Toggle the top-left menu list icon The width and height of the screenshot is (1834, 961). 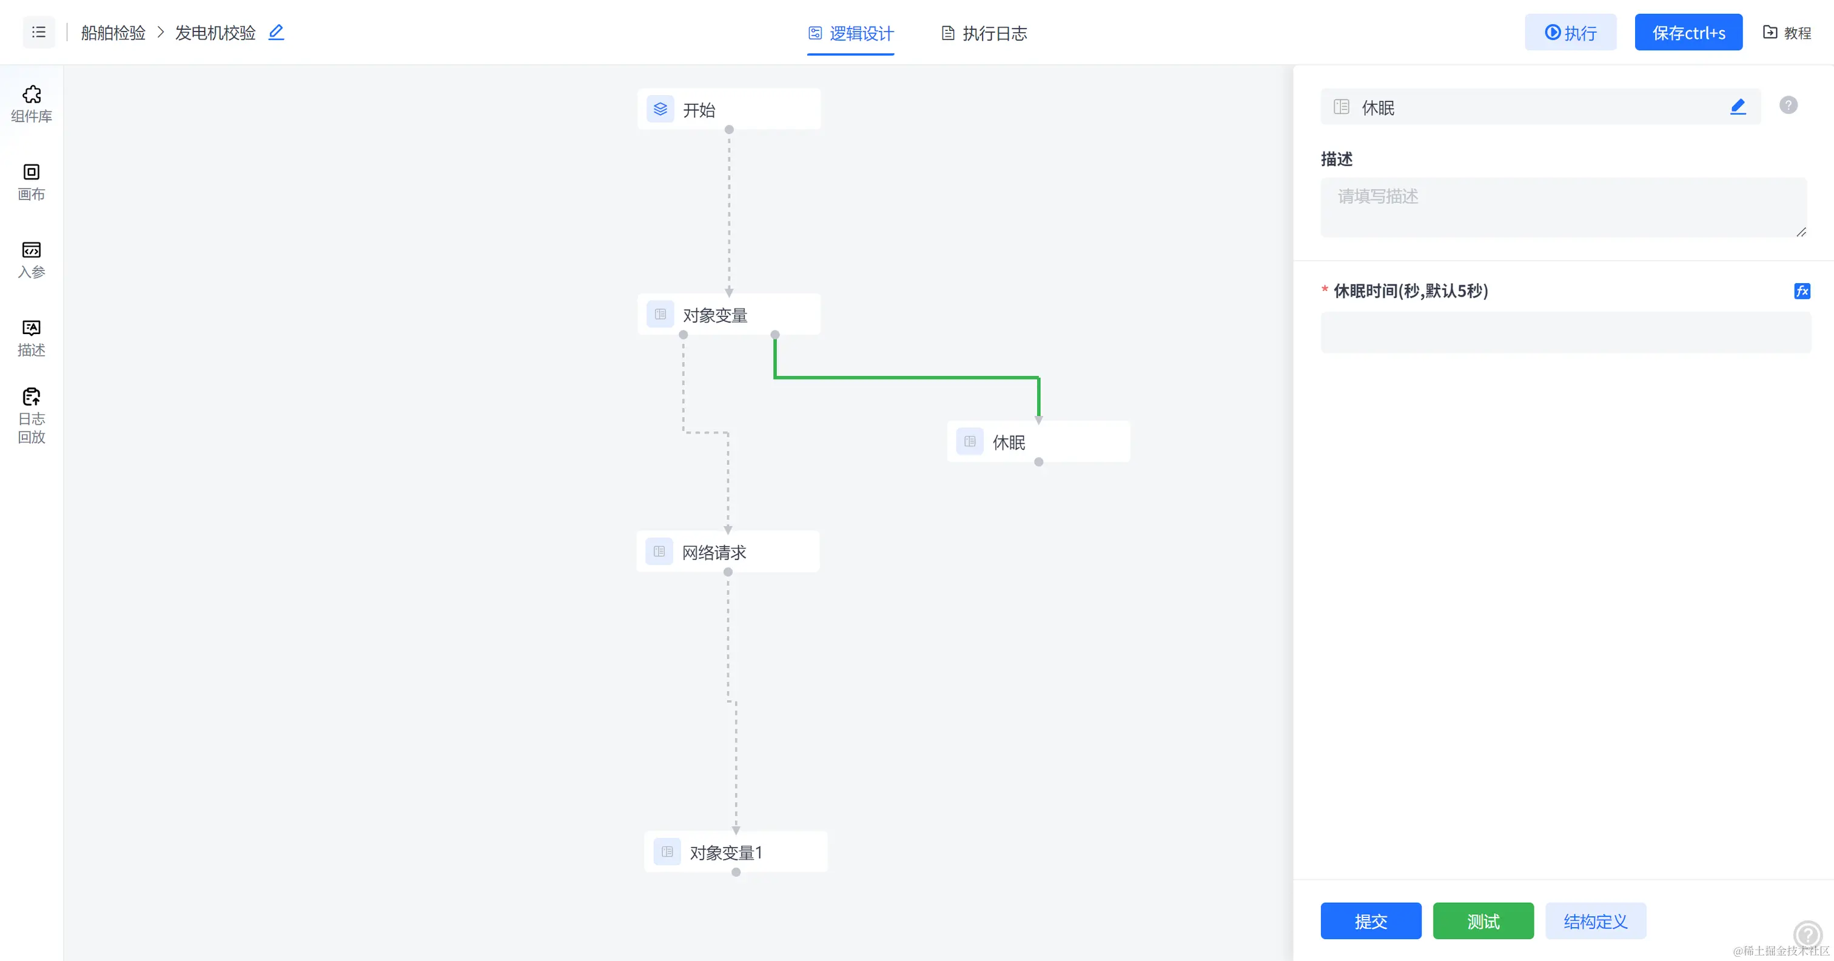(38, 33)
